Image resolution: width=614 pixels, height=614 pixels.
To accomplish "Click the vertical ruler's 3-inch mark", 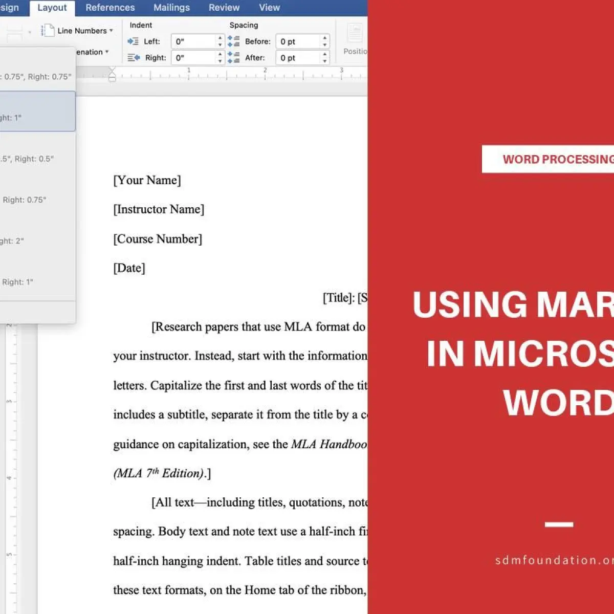I will [9, 402].
